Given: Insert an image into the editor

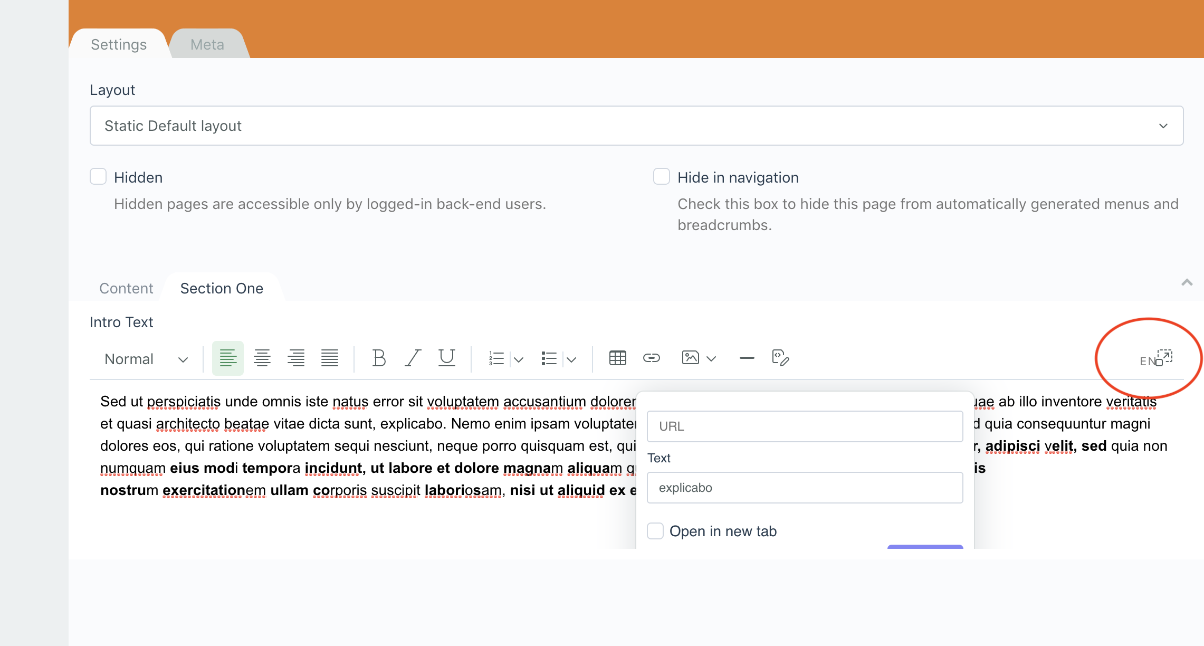Looking at the screenshot, I should click(x=690, y=358).
